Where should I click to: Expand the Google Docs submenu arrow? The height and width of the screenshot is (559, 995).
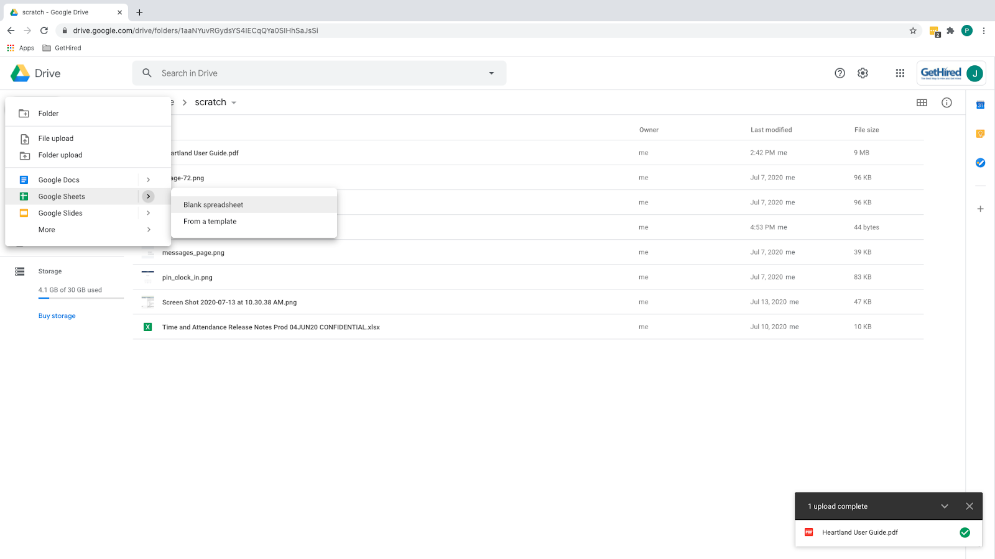coord(148,180)
